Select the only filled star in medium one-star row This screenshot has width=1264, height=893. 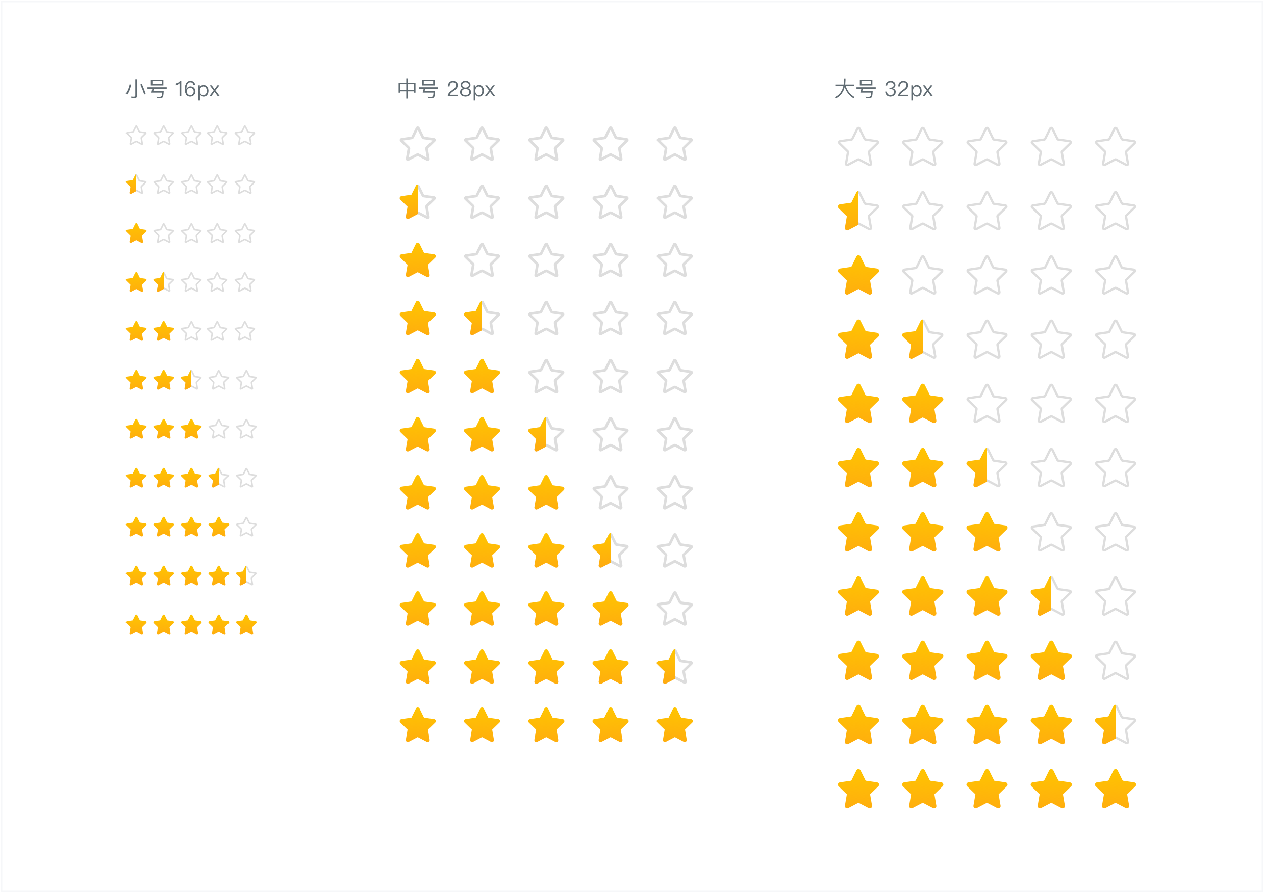418,260
